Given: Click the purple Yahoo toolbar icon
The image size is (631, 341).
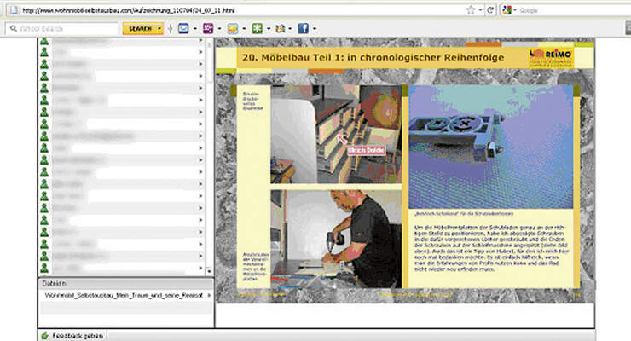Looking at the screenshot, I should (208, 28).
